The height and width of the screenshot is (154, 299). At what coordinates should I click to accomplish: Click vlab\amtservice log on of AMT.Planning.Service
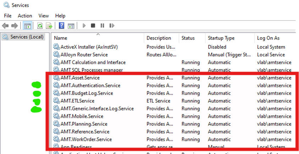274,124
